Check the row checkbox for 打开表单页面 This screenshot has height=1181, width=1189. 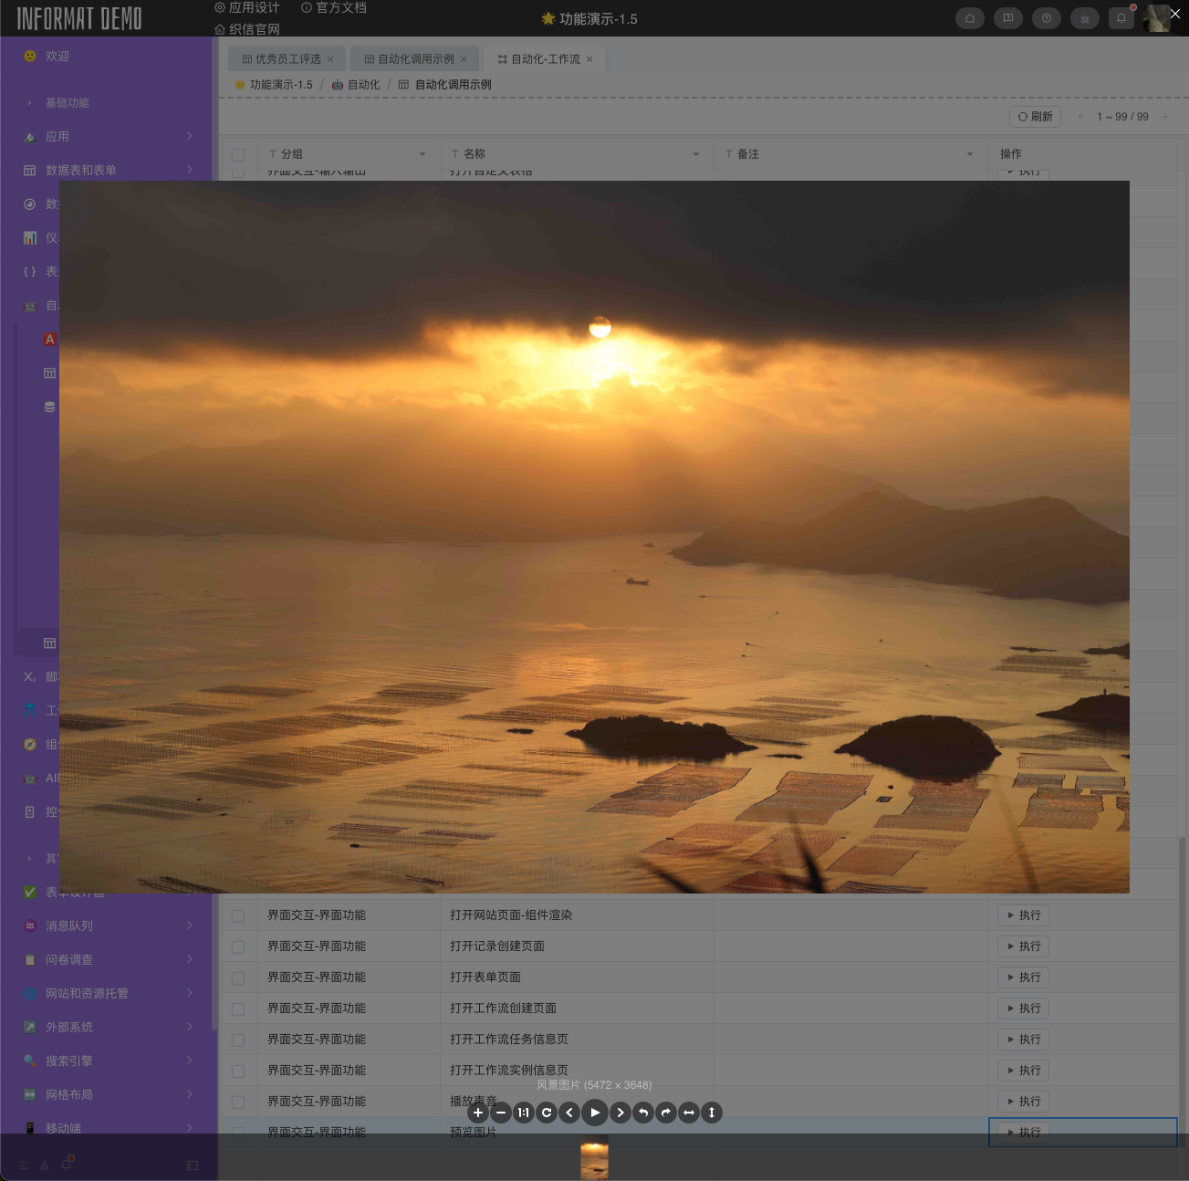(x=238, y=977)
